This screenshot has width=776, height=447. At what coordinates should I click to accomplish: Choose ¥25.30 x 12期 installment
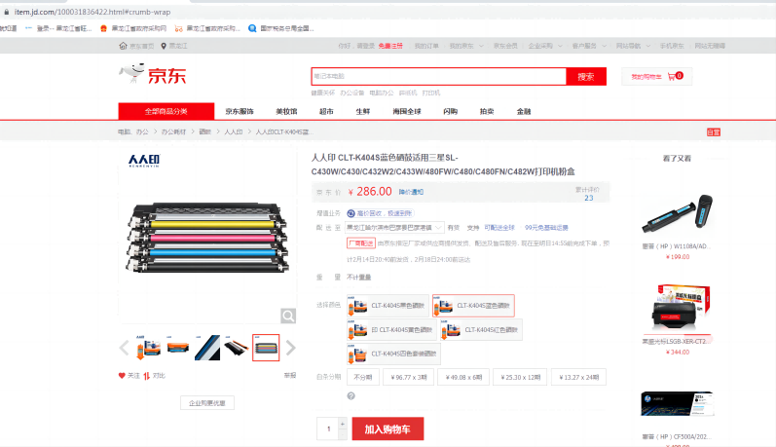click(521, 377)
